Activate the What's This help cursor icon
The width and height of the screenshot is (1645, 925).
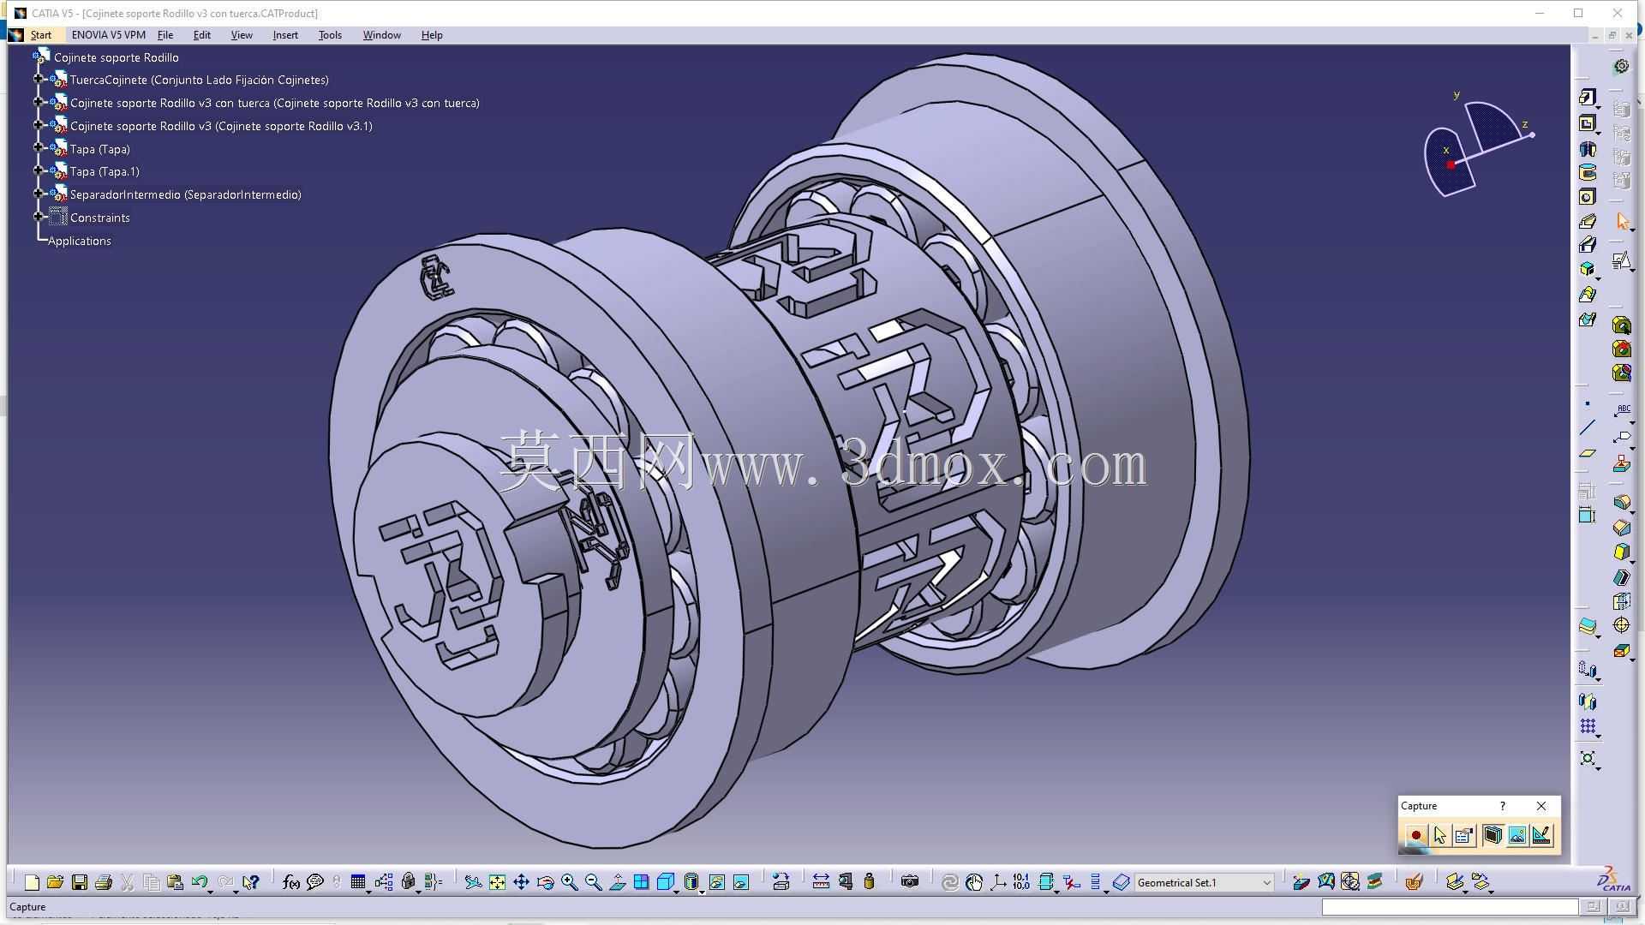[251, 882]
